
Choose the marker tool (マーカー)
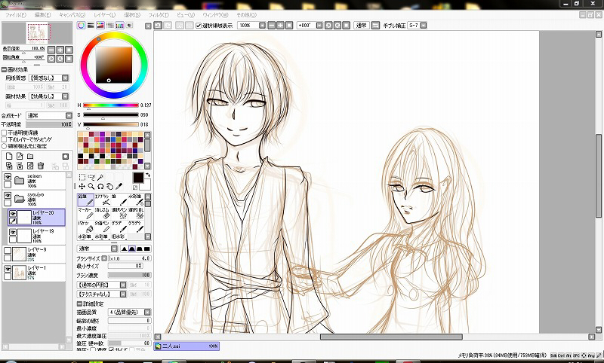click(86, 213)
